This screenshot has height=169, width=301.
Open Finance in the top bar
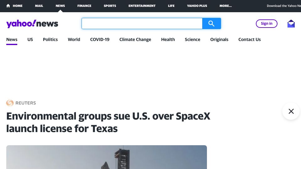[x=84, y=6]
